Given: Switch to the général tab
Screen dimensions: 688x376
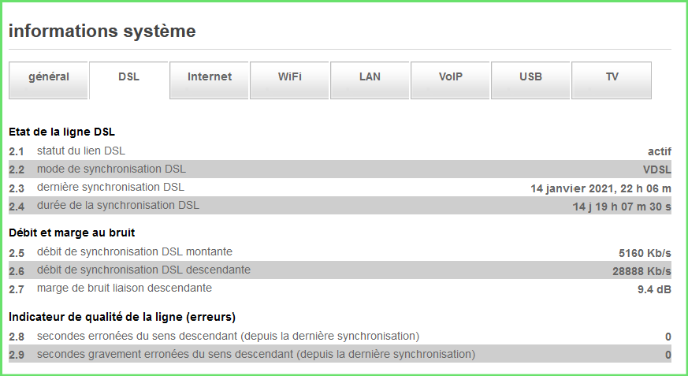Looking at the screenshot, I should tap(49, 77).
